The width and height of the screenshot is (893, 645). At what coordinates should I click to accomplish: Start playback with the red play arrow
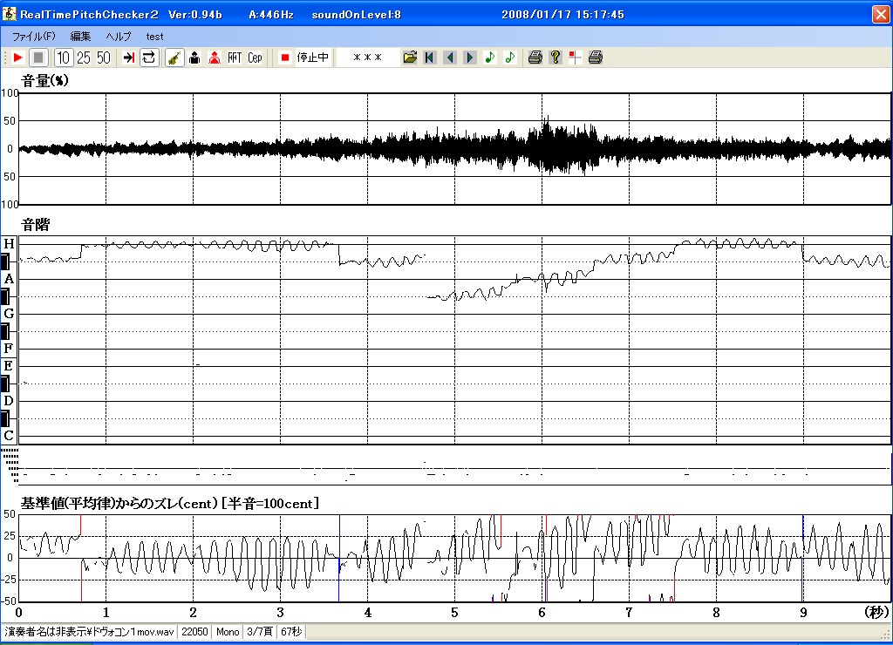click(17, 58)
